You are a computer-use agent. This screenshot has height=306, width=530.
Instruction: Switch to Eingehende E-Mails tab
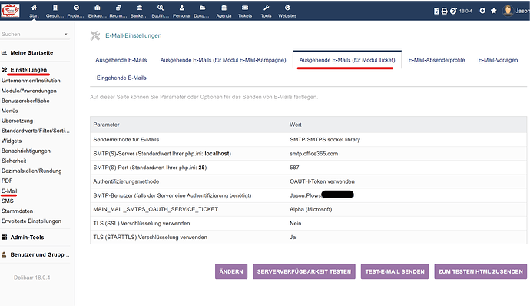pyautogui.click(x=121, y=78)
